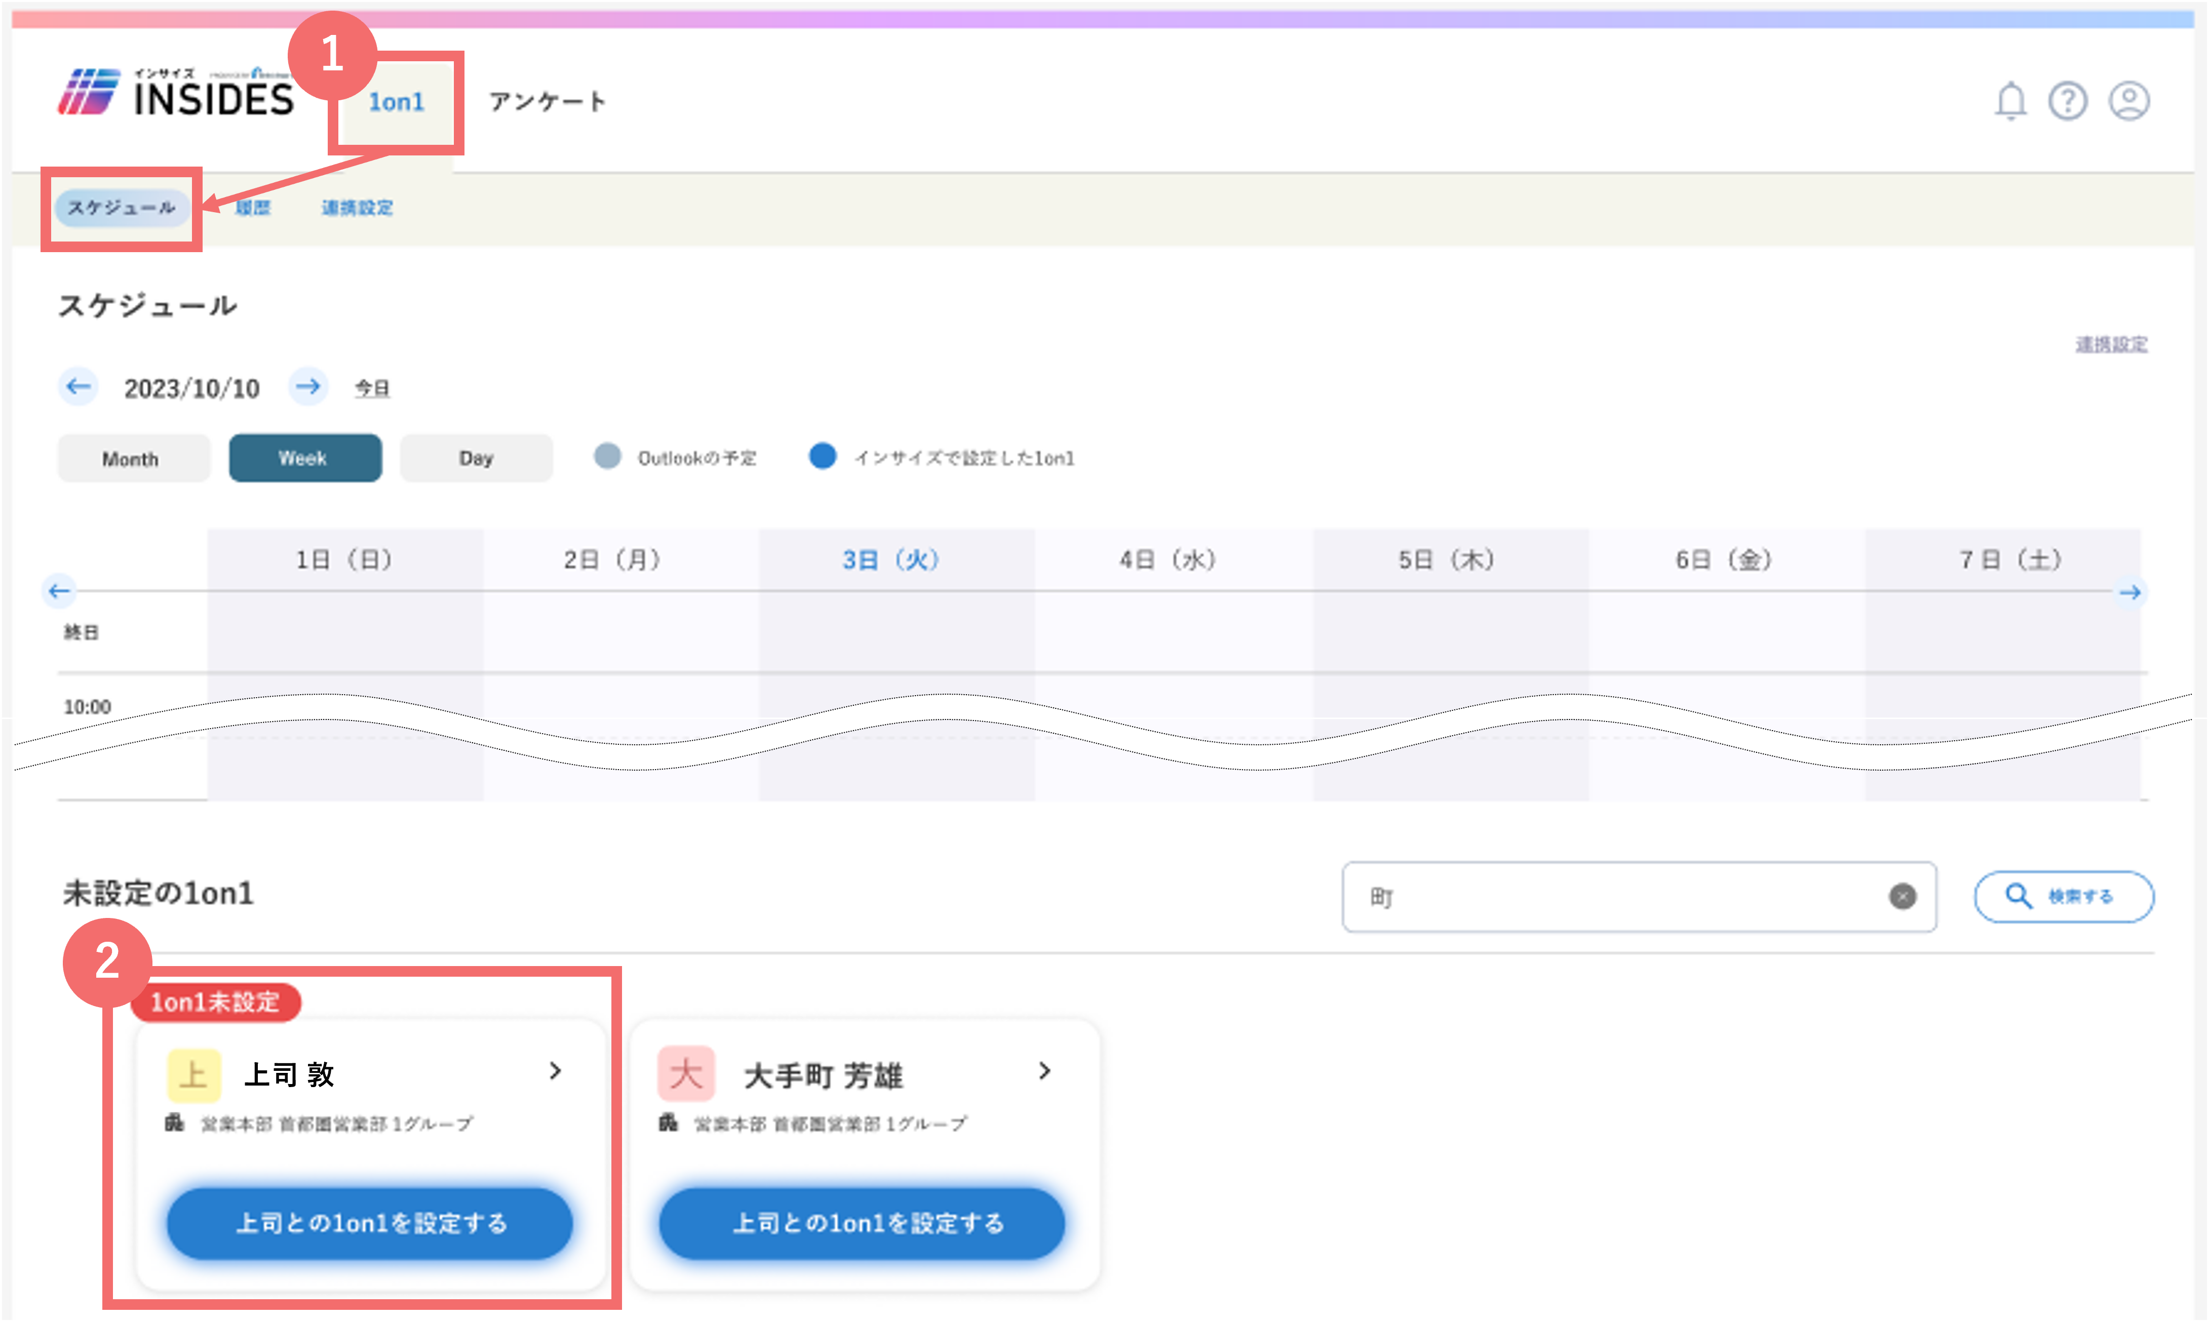Set 1on1 with 大手町 芳雄 button

pos(862,1223)
